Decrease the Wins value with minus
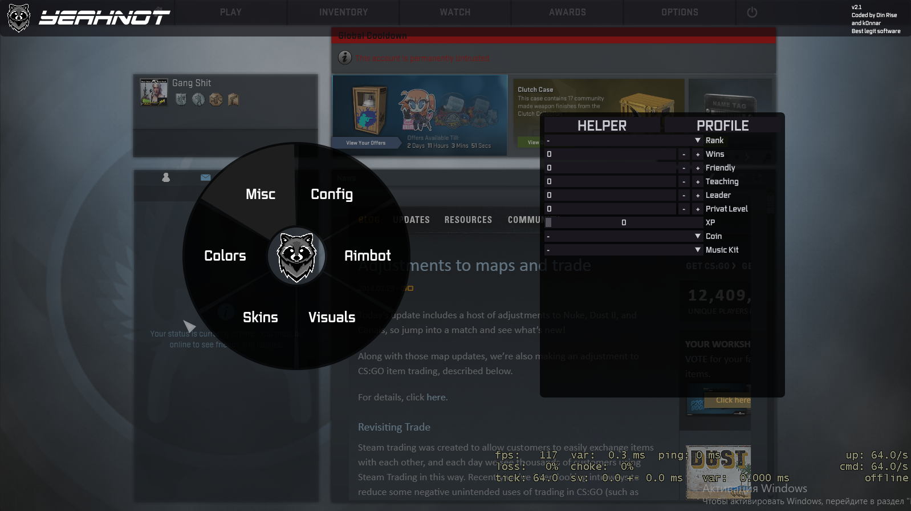Viewport: 911px width, 511px height. [684, 154]
